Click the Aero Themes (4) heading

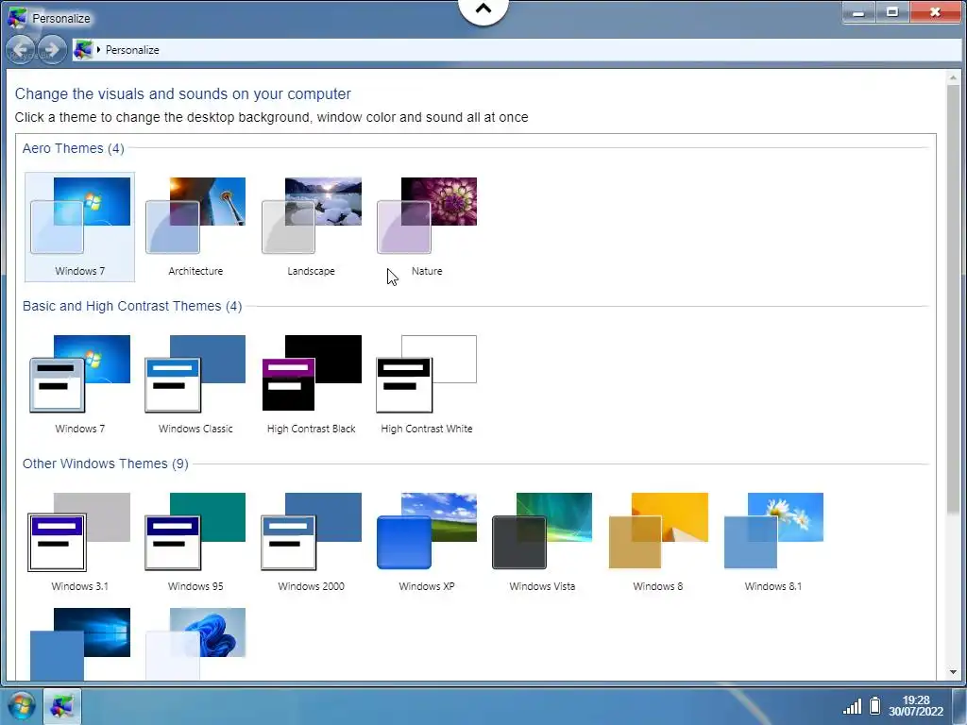[x=74, y=148]
